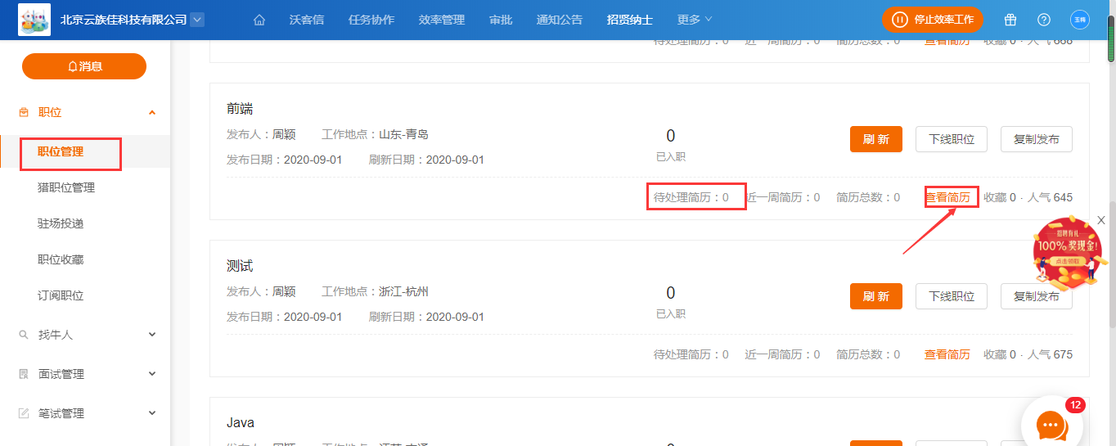Click the company logo image

click(x=34, y=20)
